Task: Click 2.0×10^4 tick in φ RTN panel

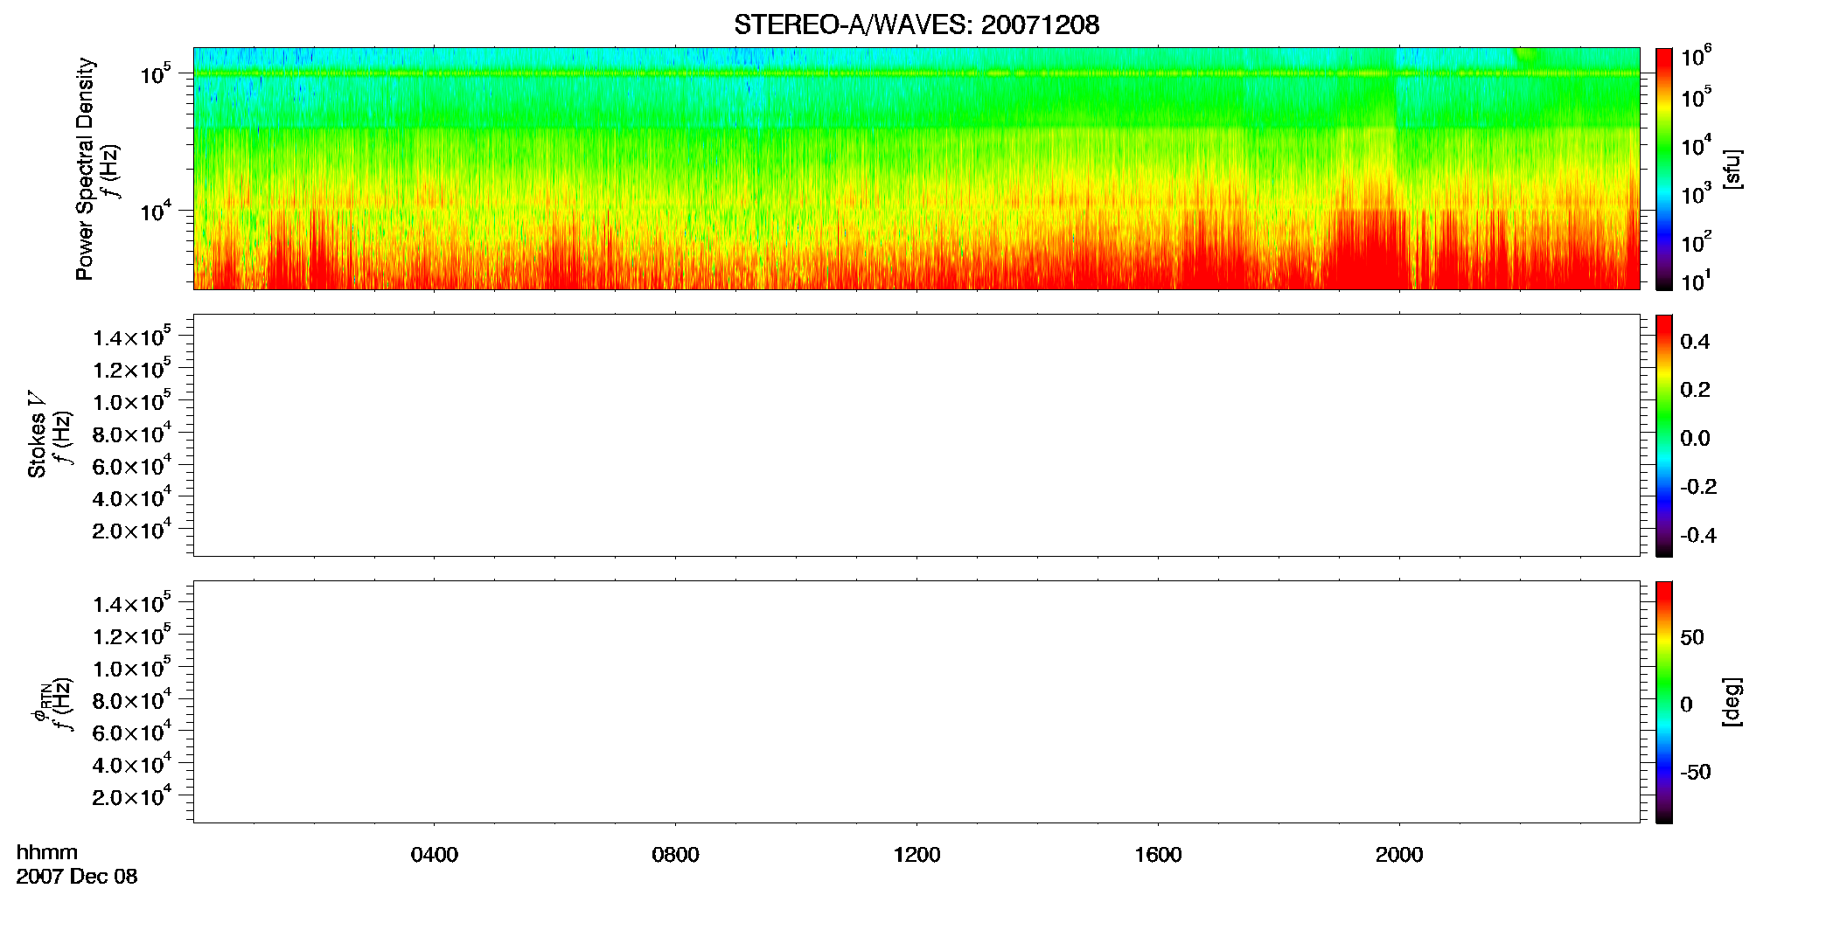Action: coord(131,797)
